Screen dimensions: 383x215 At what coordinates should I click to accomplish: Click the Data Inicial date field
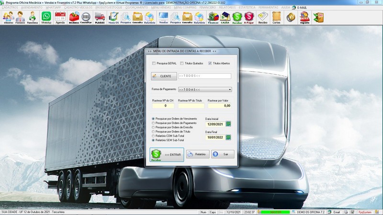pyautogui.click(x=215, y=124)
